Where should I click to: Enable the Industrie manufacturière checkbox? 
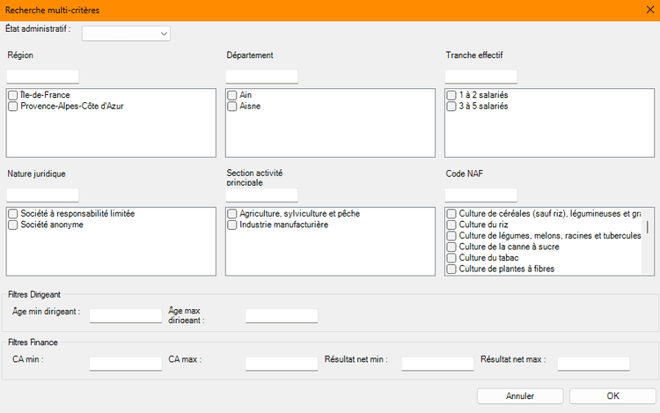[232, 225]
